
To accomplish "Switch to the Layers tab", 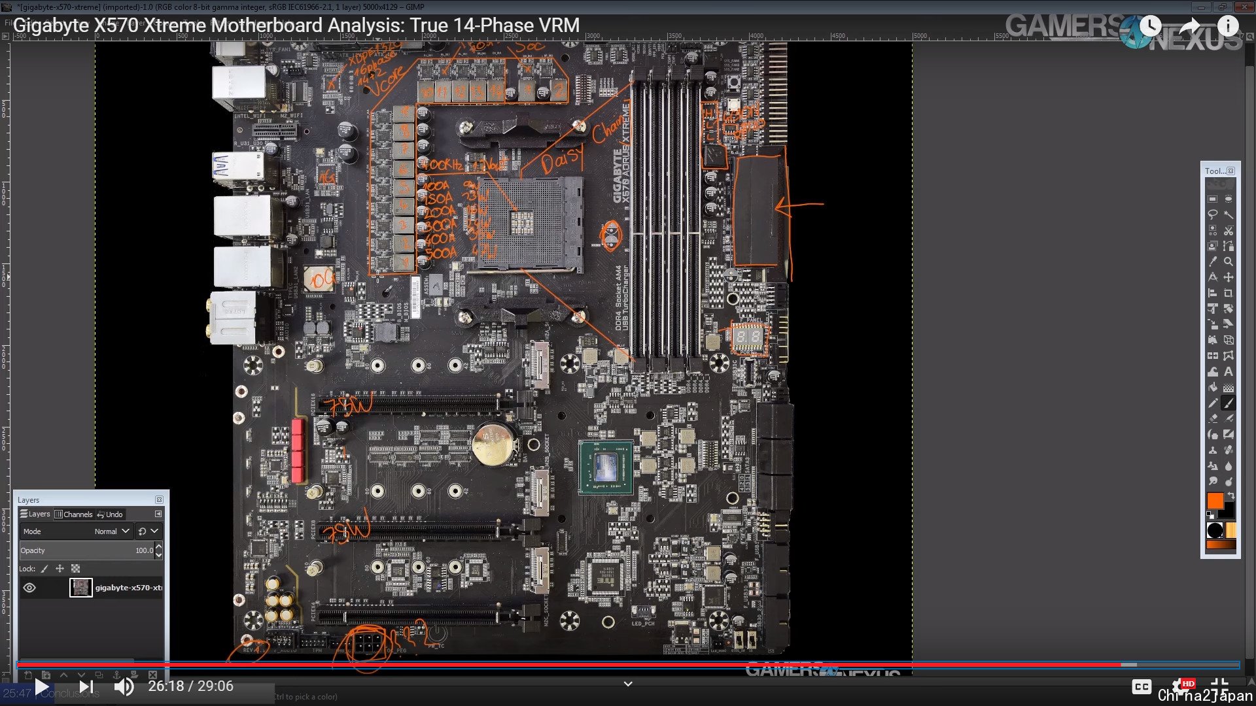I will tap(35, 514).
